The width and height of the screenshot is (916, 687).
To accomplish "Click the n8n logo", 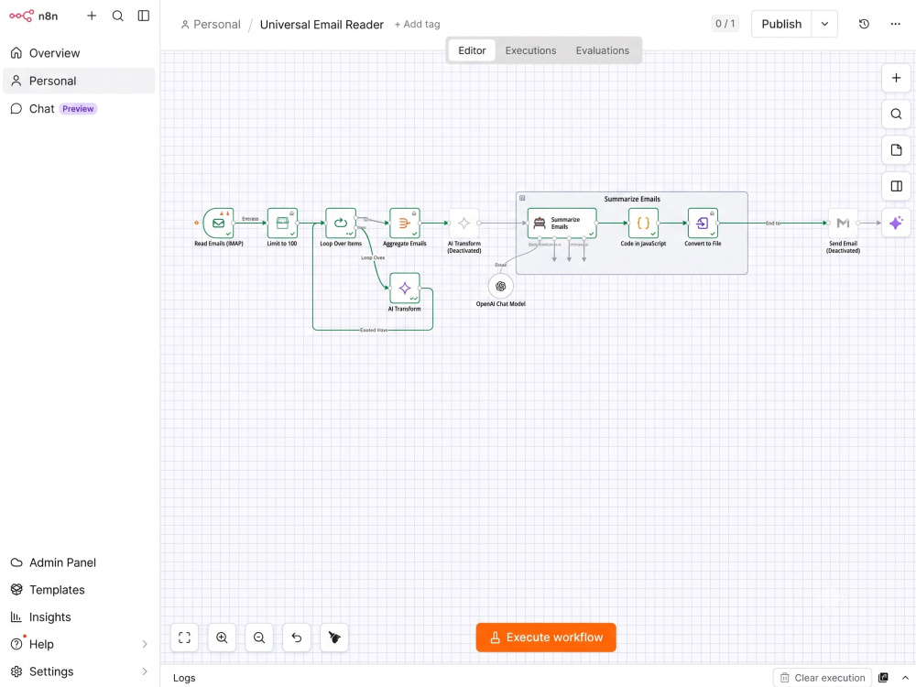I will coord(34,16).
